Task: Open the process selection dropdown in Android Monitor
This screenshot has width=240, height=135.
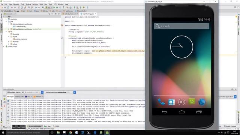Action: tap(75, 92)
